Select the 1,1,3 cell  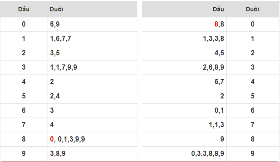(x=184, y=125)
